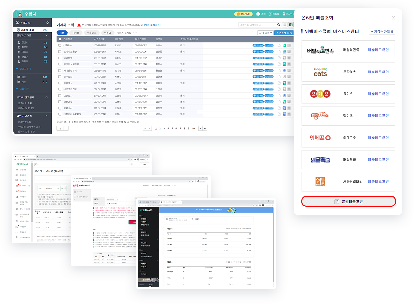Click the 배달의민족 logo in 온라인 매출조회
Viewport: 414px width, 304px height.
pos(321,50)
